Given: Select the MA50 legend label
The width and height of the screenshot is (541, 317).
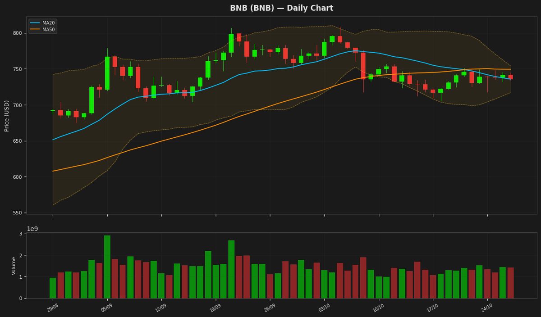Looking at the screenshot, I should (x=49, y=30).
